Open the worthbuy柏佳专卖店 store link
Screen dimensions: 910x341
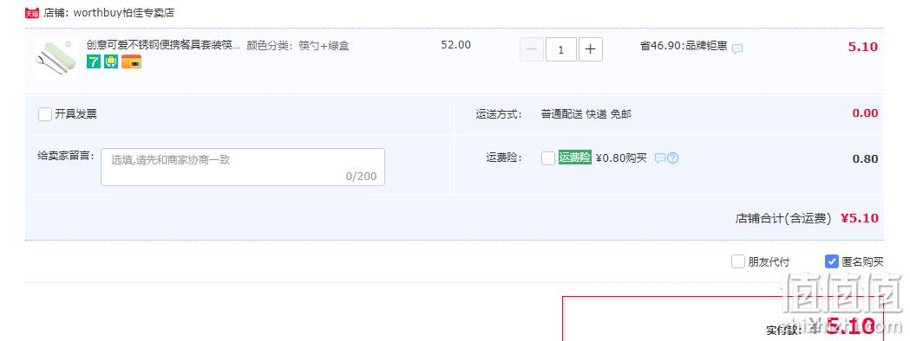(123, 13)
